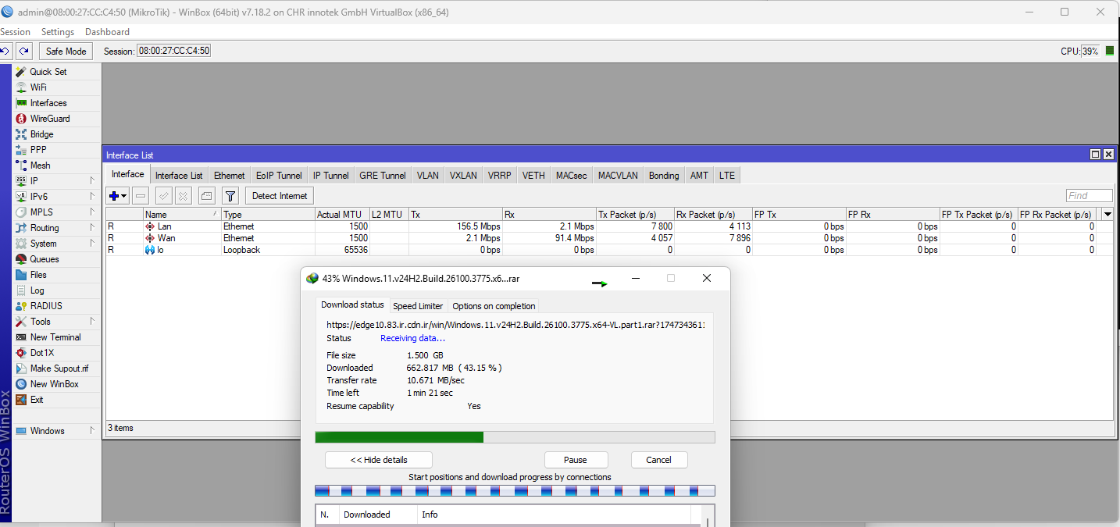Click the Session MAC address field
Image resolution: width=1120 pixels, height=527 pixels.
[174, 51]
